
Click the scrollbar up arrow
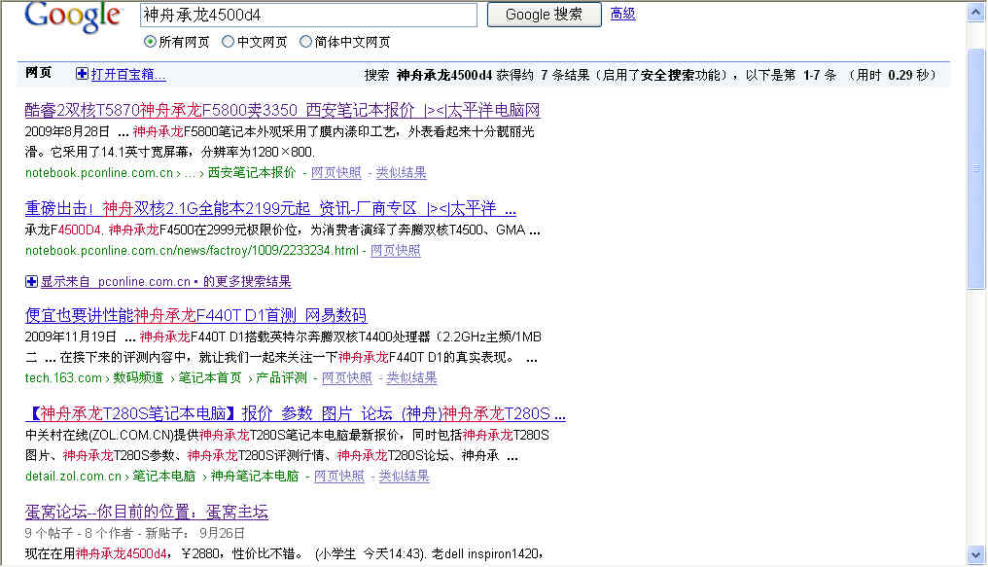tap(976, 14)
